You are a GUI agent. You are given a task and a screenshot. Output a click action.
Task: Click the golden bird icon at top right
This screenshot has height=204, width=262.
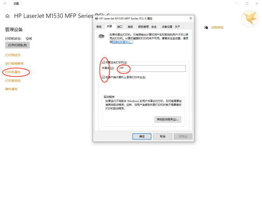(x=250, y=19)
